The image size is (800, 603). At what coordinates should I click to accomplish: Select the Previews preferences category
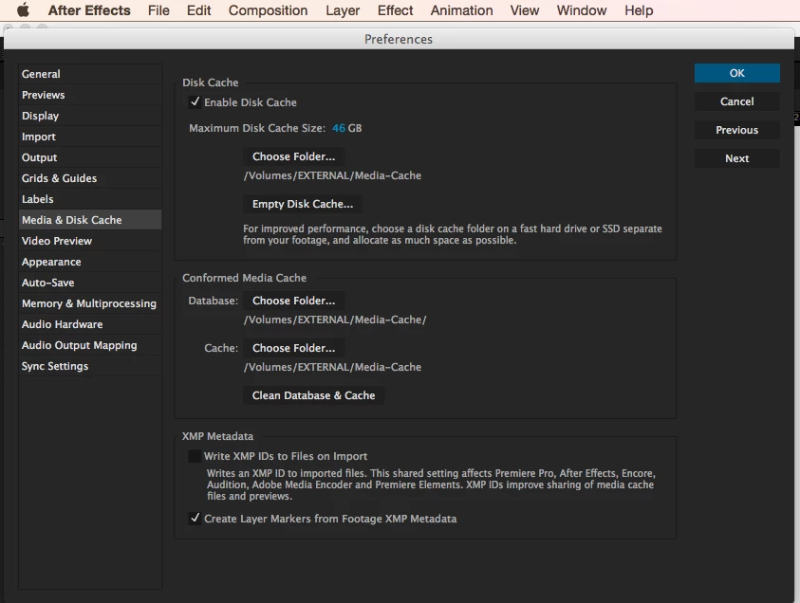click(x=90, y=95)
